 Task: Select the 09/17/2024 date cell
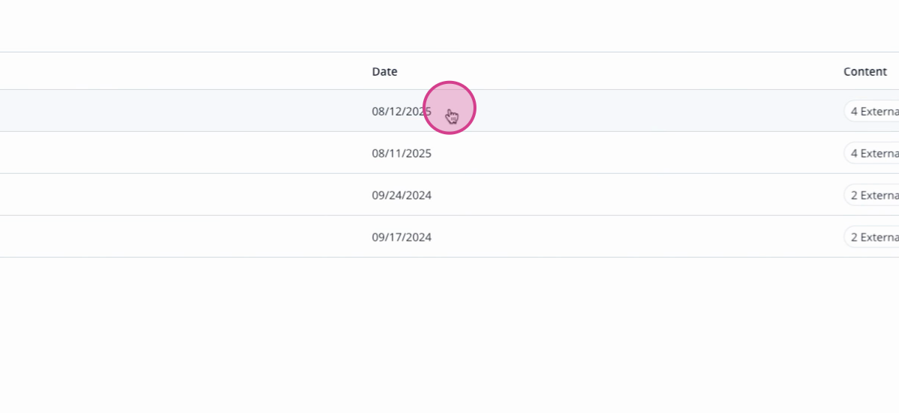[402, 238]
